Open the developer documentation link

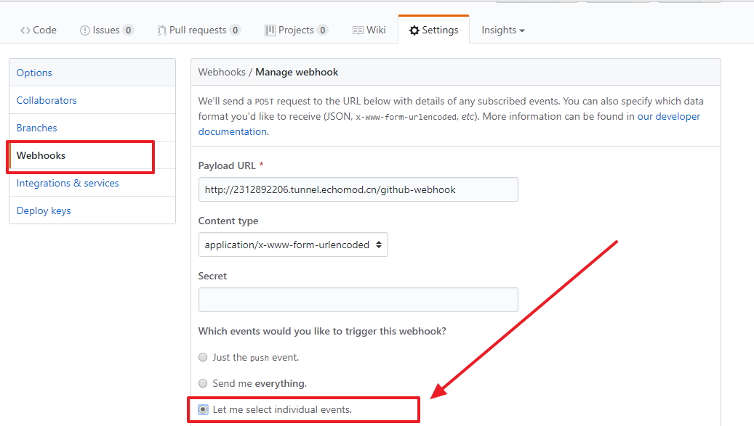click(x=449, y=124)
